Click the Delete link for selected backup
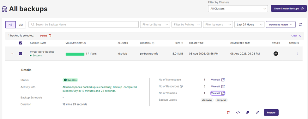The width and height of the screenshot is (308, 119). coord(44,36)
